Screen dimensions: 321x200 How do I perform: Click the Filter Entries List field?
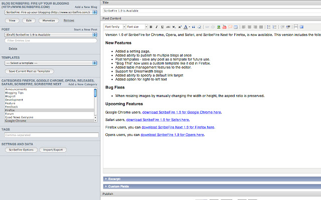[x=51, y=40]
